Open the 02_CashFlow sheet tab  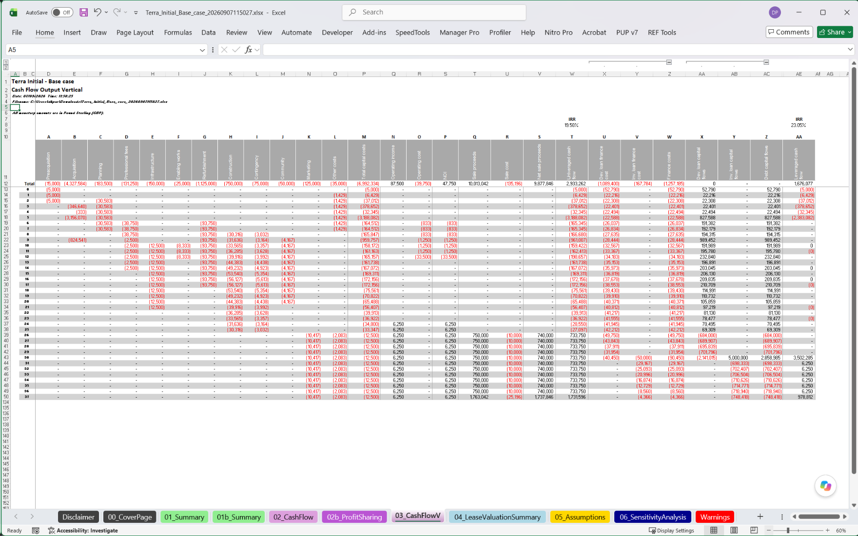(x=293, y=517)
